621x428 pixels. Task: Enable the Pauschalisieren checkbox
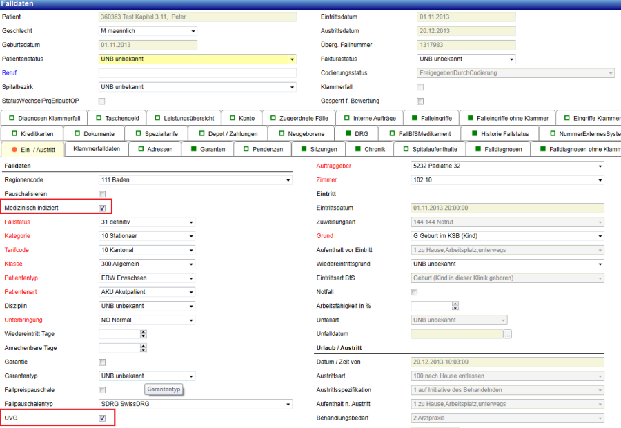tap(102, 194)
